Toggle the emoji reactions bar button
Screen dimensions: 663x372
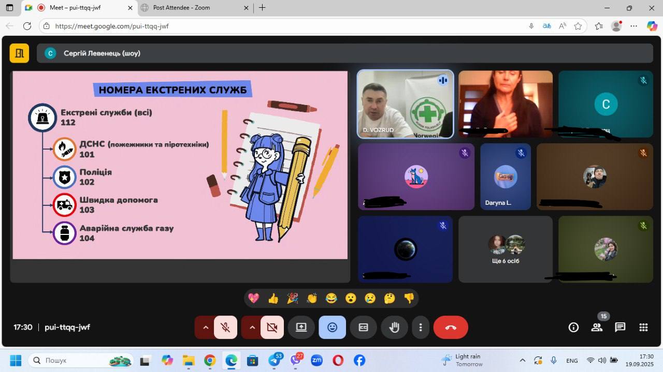(x=332, y=328)
